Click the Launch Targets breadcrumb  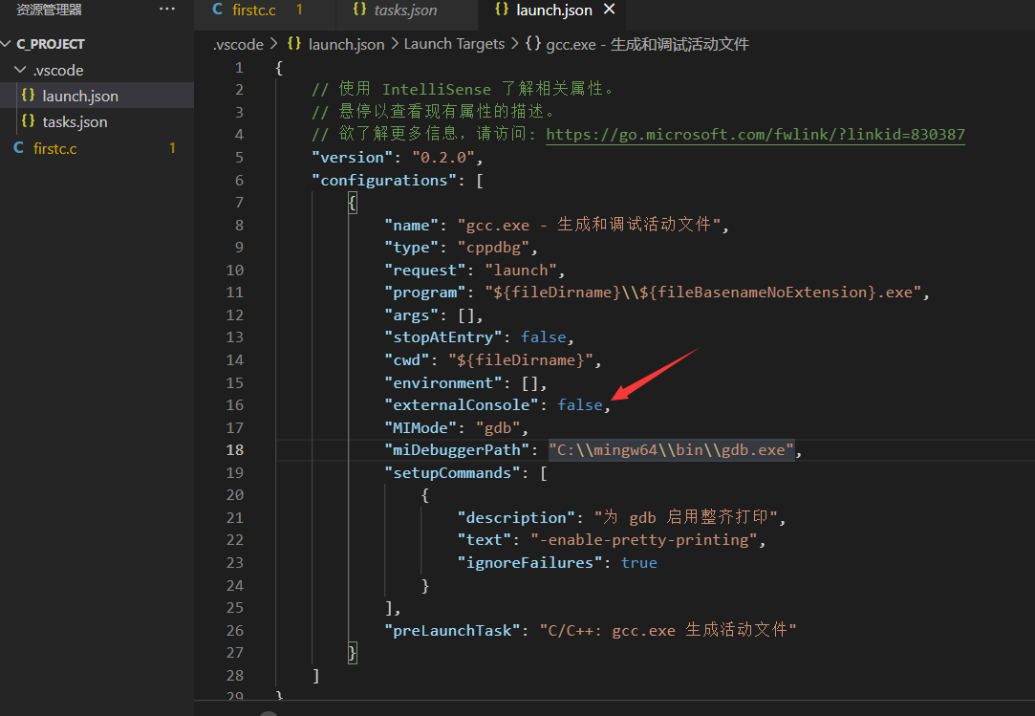[454, 44]
